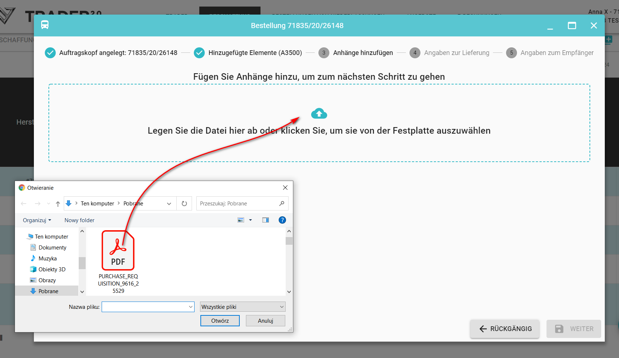This screenshot has width=619, height=358.
Task: Open the Wszystkie pliki file type dropdown
Action: (243, 307)
